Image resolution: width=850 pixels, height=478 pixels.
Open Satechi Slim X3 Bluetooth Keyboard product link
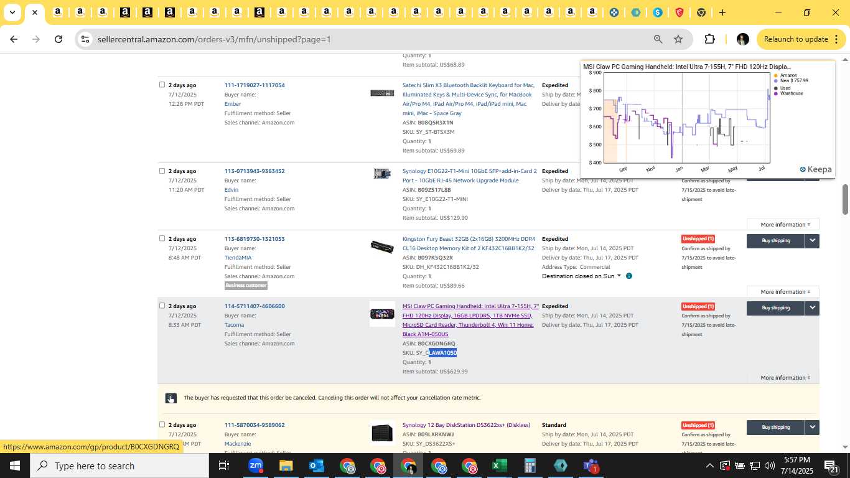469,99
